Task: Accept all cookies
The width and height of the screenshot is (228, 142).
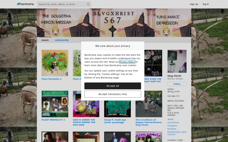Action: [x=113, y=86]
